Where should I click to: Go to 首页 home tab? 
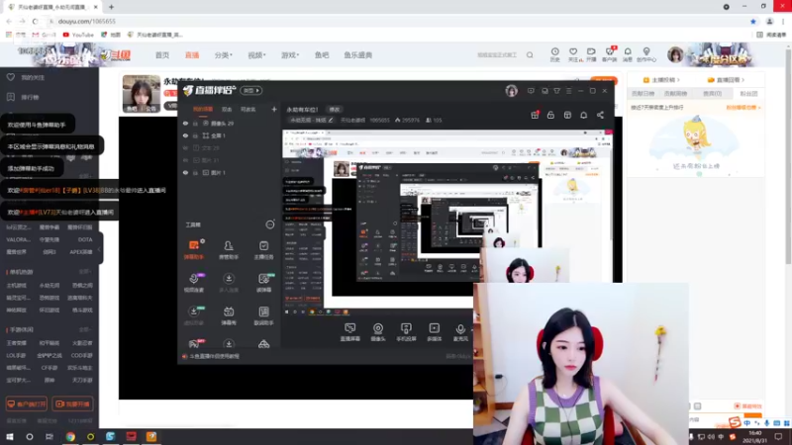[x=162, y=55]
